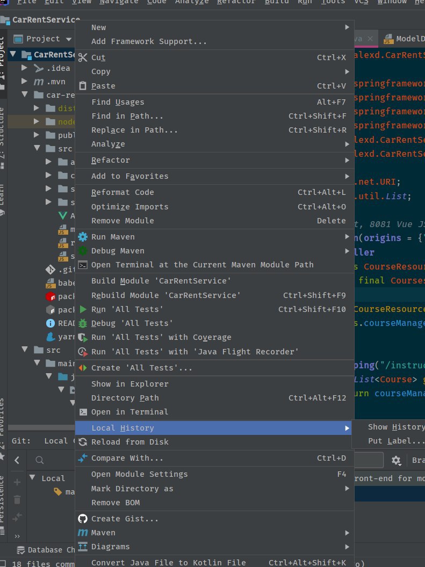The image size is (425, 567).
Task: Click the Java Flight Recorder run icon
Action: pos(83,352)
